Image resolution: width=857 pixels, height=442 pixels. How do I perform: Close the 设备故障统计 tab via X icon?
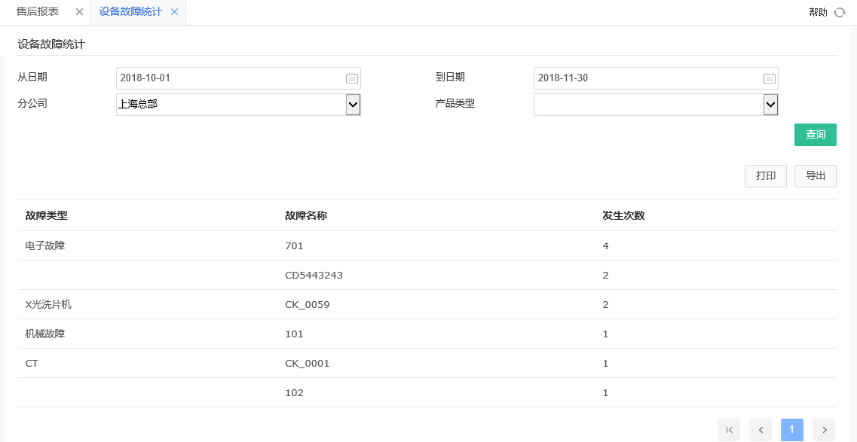coord(174,12)
